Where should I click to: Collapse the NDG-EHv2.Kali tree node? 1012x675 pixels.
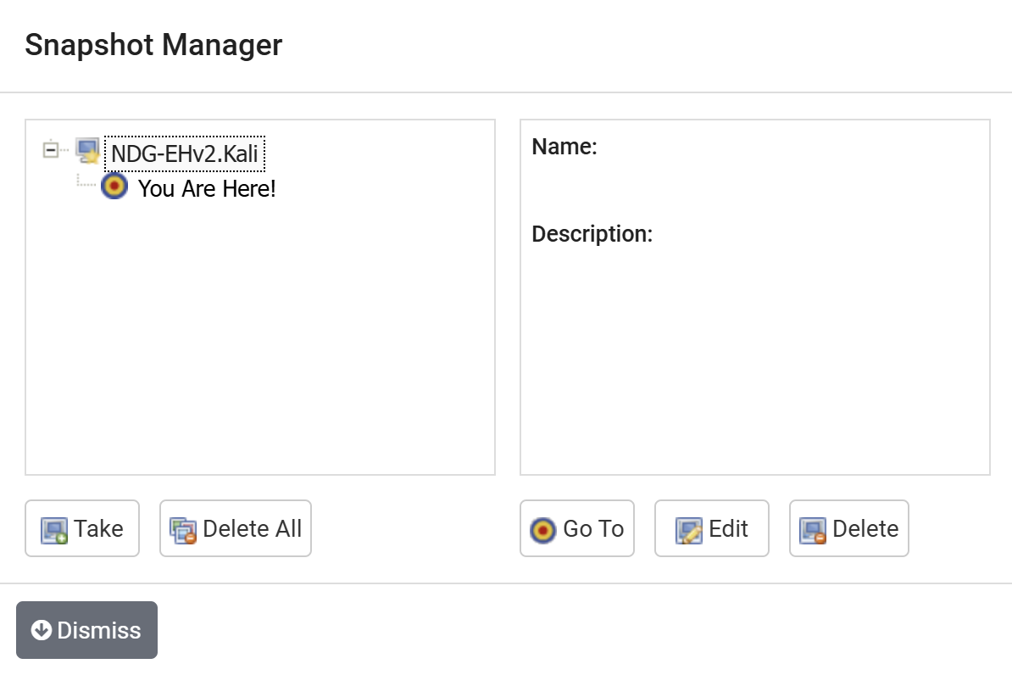(x=50, y=150)
